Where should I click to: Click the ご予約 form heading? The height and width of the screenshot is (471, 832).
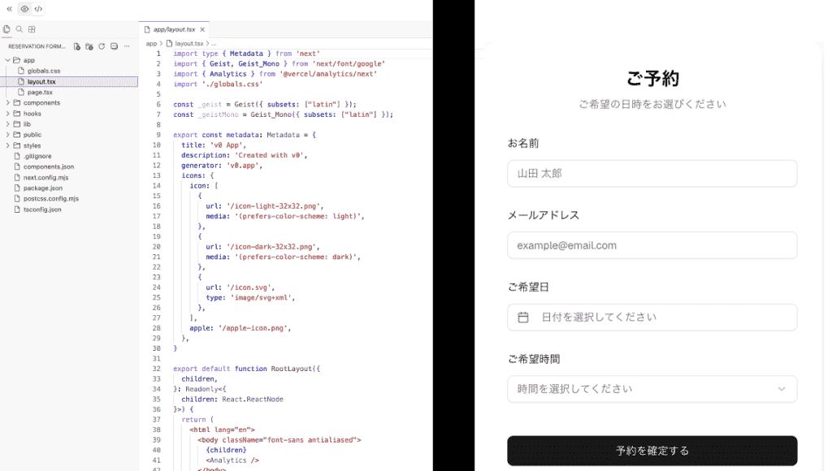pyautogui.click(x=652, y=79)
